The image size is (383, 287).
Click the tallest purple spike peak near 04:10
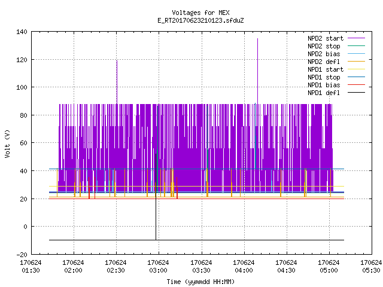257,39
